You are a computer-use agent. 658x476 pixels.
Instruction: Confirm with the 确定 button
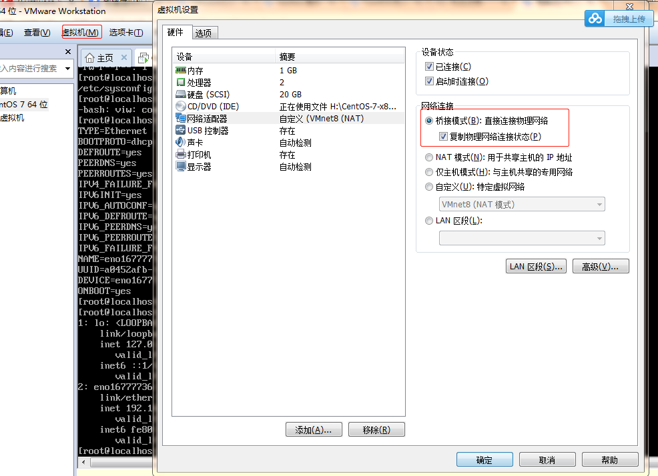(x=484, y=459)
